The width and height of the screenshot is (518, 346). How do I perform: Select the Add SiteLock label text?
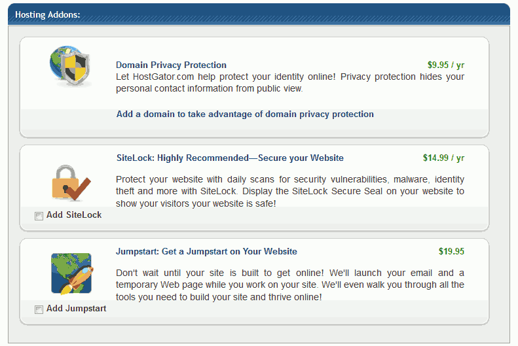coord(74,215)
